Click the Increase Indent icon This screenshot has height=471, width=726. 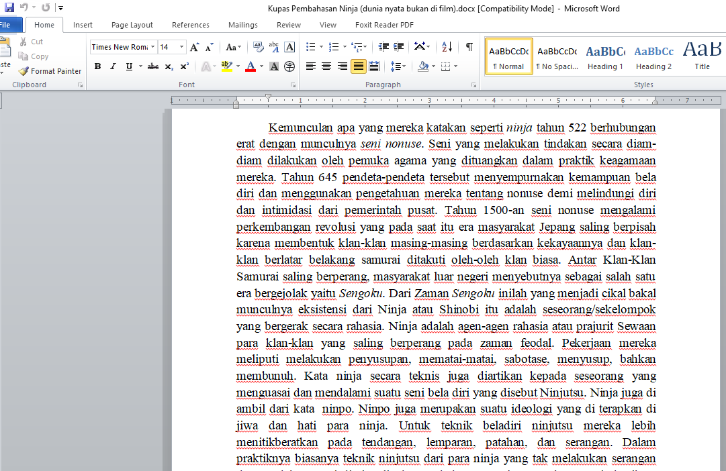coord(400,47)
